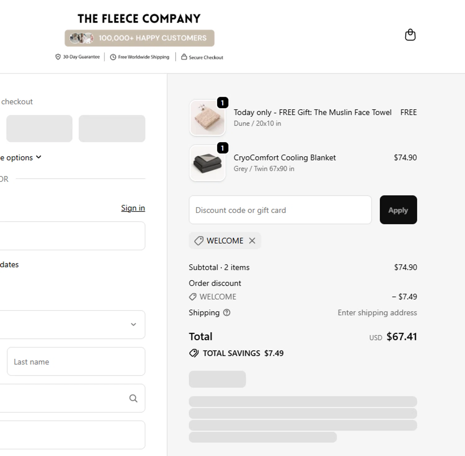Image resolution: width=465 pixels, height=456 pixels.
Task: Focus the Discount code or gift card field
Action: [x=280, y=210]
